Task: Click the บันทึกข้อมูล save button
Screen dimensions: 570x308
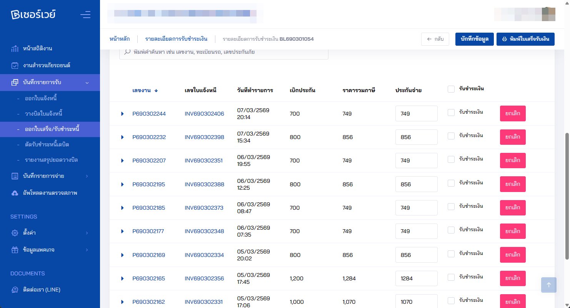Action: click(x=474, y=39)
